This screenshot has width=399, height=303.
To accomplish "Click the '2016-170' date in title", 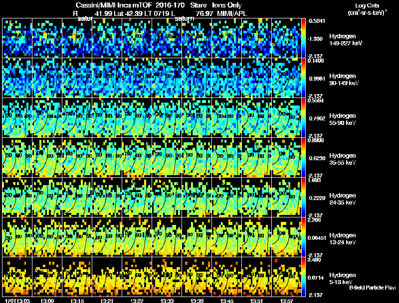I will (x=170, y=5).
